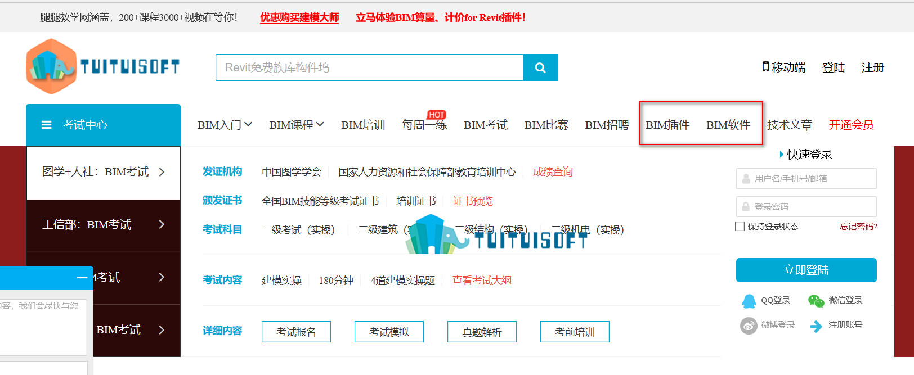
Task: Go to the BIM考试 nav item
Action: (x=486, y=125)
